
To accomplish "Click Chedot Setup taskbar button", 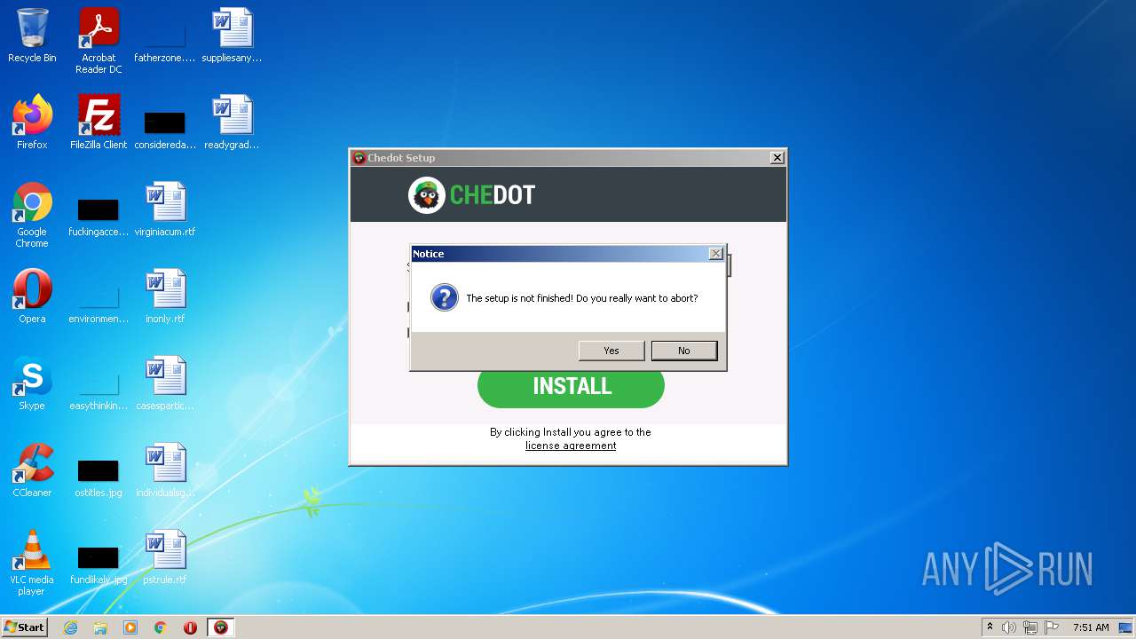I will (x=221, y=627).
